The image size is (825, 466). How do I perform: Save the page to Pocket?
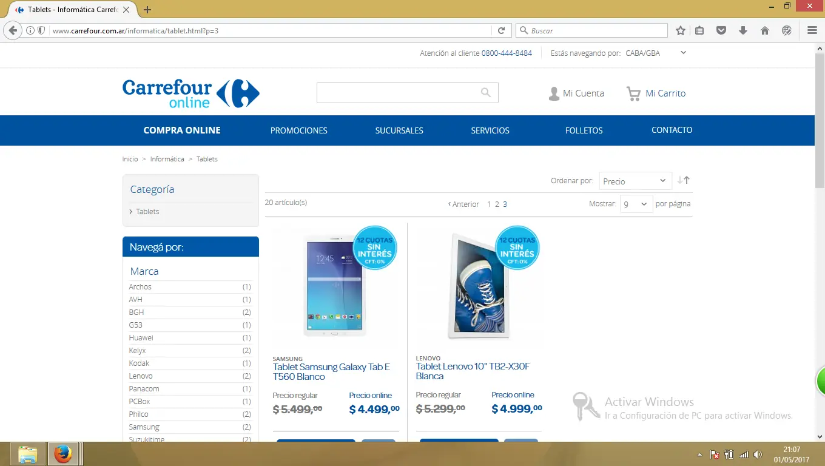pos(721,30)
